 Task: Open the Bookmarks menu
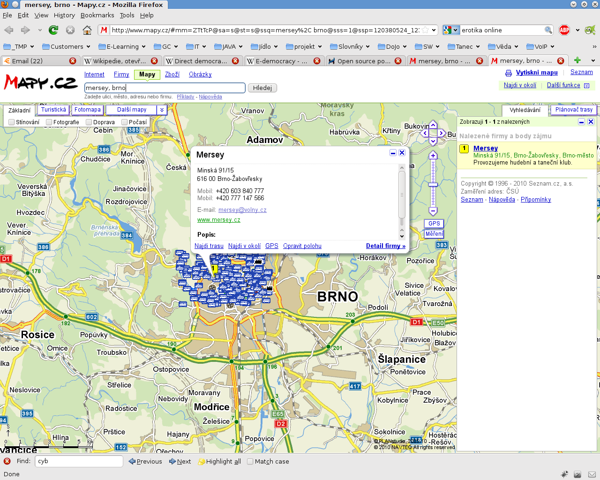pos(97,15)
